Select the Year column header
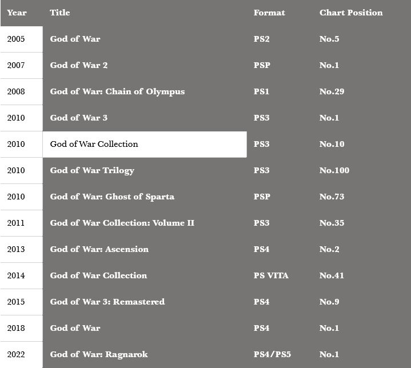The width and height of the screenshot is (411, 368). coord(17,13)
